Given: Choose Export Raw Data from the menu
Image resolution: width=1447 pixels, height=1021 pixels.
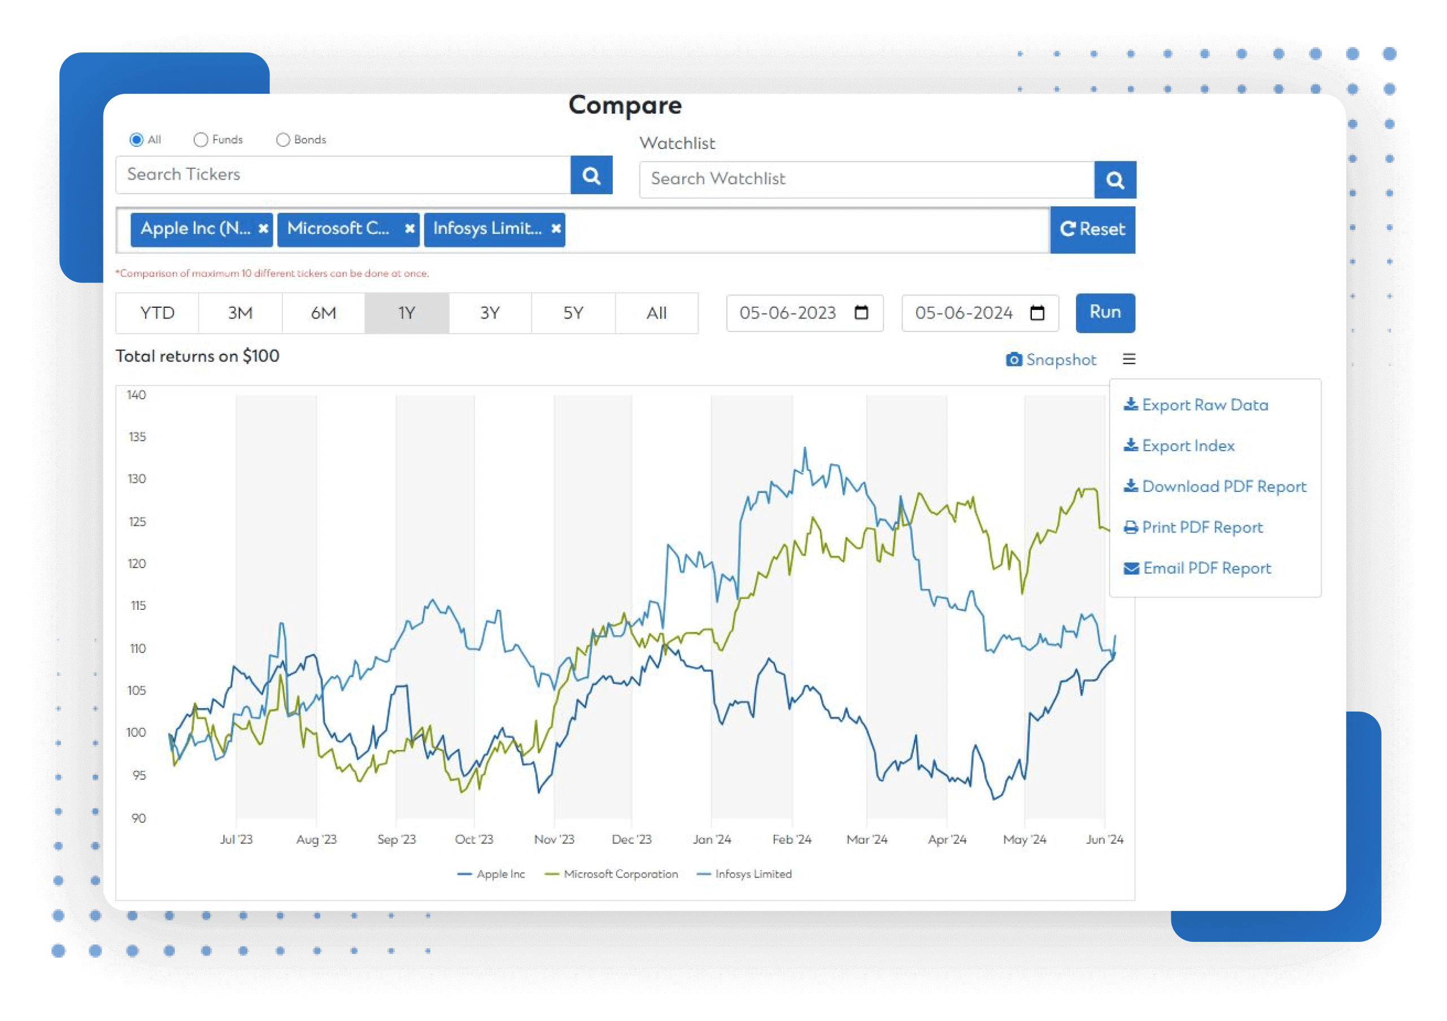Looking at the screenshot, I should pyautogui.click(x=1196, y=405).
